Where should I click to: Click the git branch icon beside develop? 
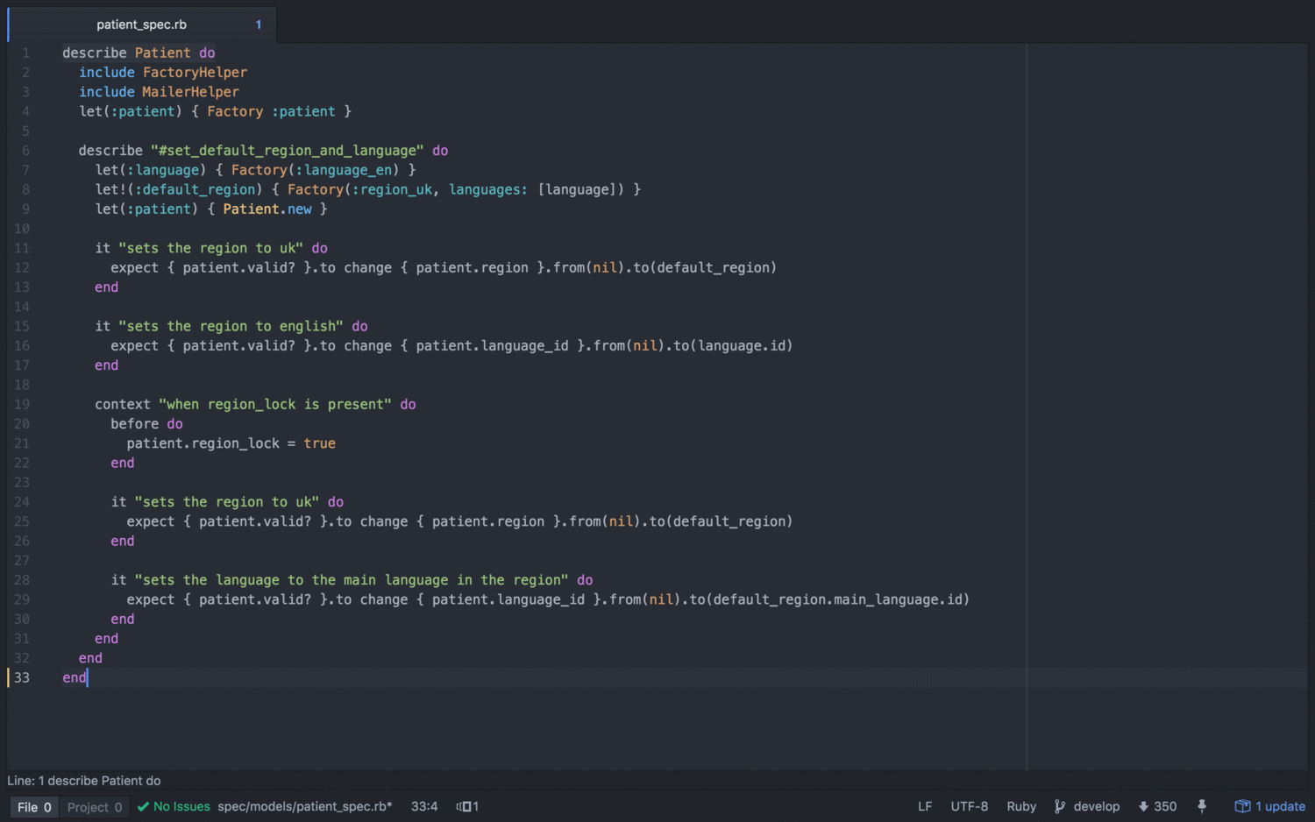(x=1060, y=806)
